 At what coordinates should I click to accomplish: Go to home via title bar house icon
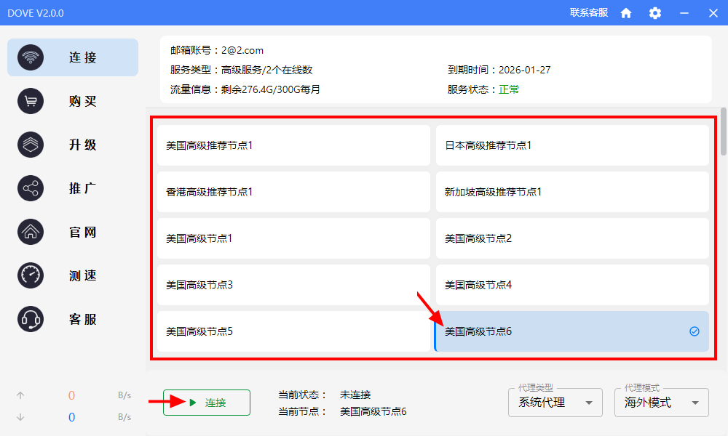tap(626, 13)
